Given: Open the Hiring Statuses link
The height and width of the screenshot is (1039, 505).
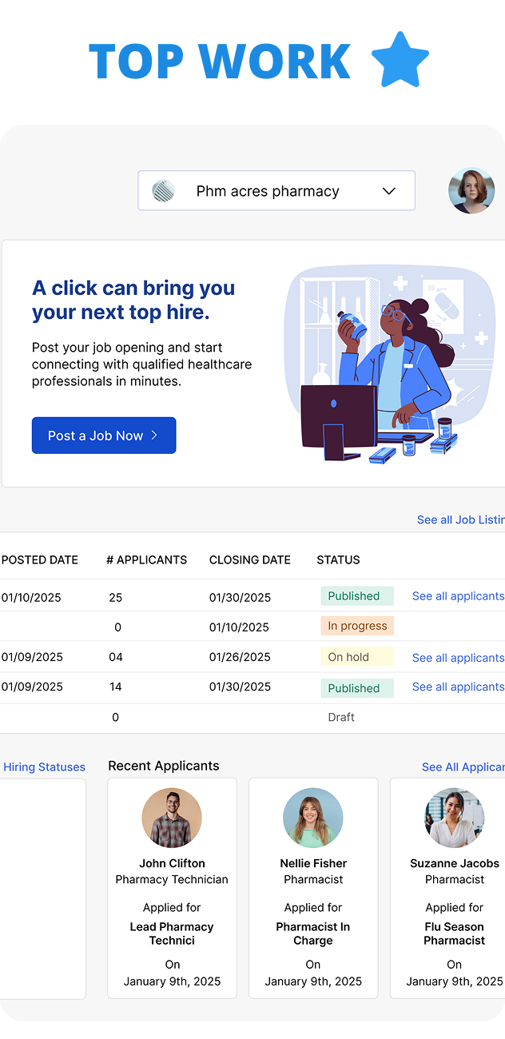Looking at the screenshot, I should point(44,767).
